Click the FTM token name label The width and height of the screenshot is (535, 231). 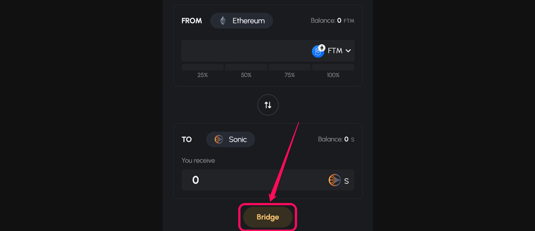pos(335,51)
